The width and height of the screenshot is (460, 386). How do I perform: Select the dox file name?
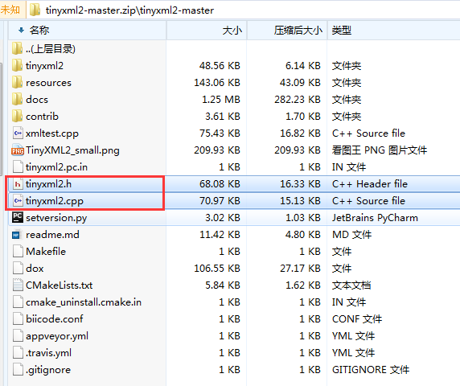(35, 269)
